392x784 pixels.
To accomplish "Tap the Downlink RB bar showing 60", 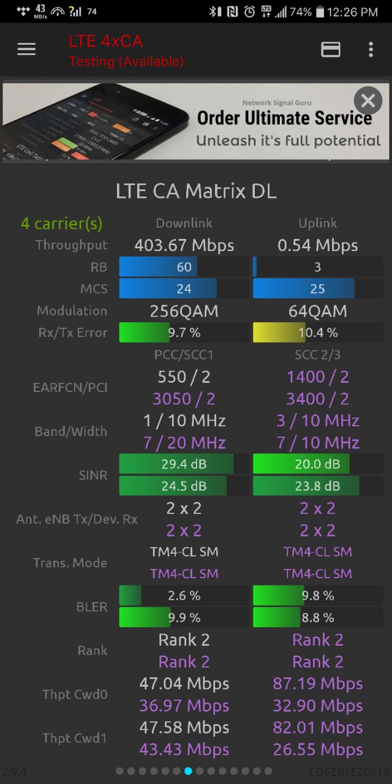I will [184, 267].
